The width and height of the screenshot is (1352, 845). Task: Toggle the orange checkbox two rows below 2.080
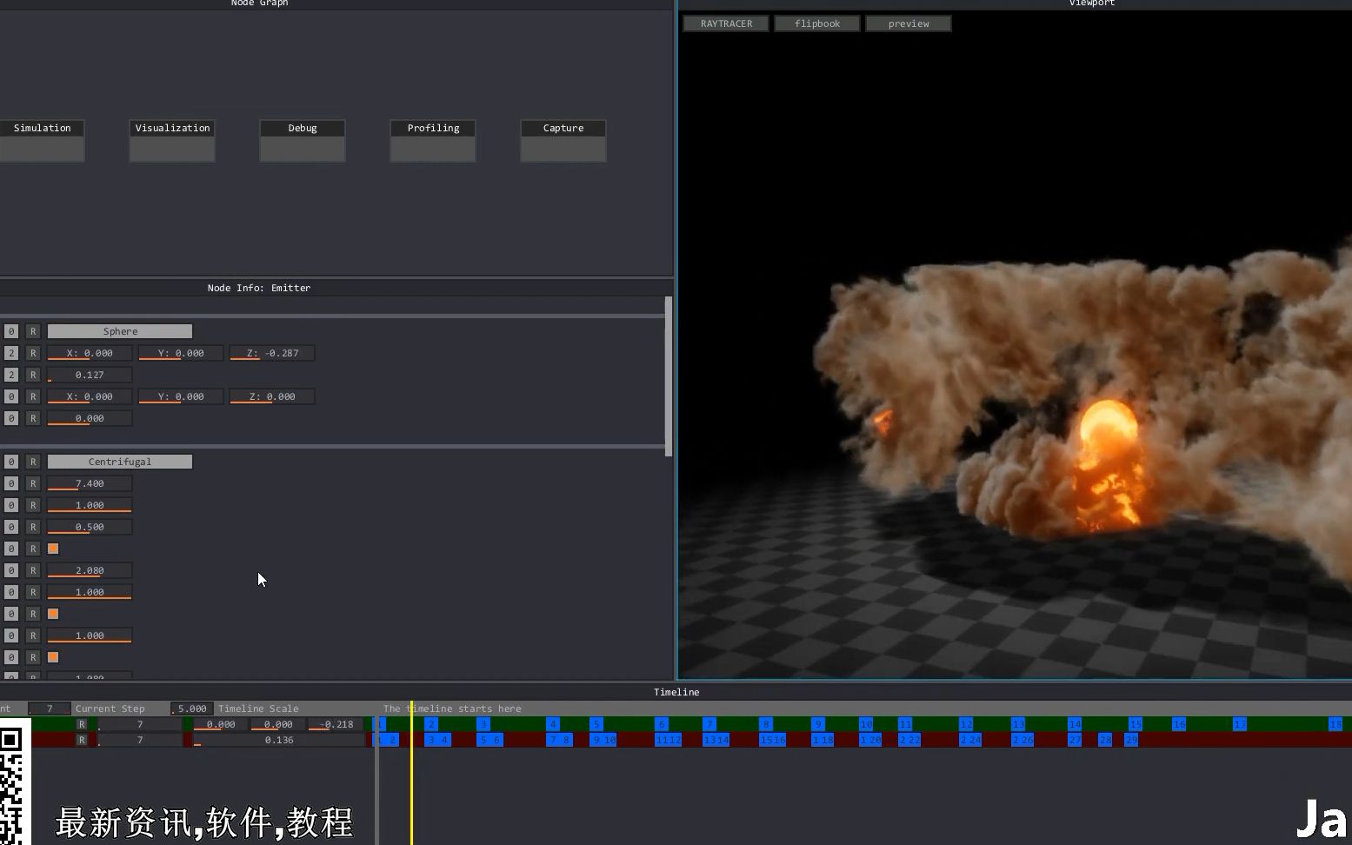53,614
